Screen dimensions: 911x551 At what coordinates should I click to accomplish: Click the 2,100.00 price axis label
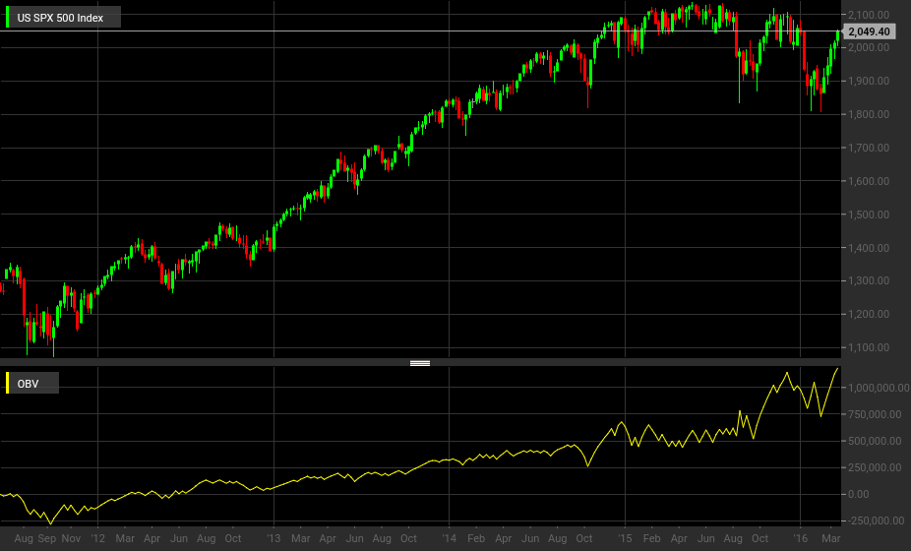click(869, 15)
